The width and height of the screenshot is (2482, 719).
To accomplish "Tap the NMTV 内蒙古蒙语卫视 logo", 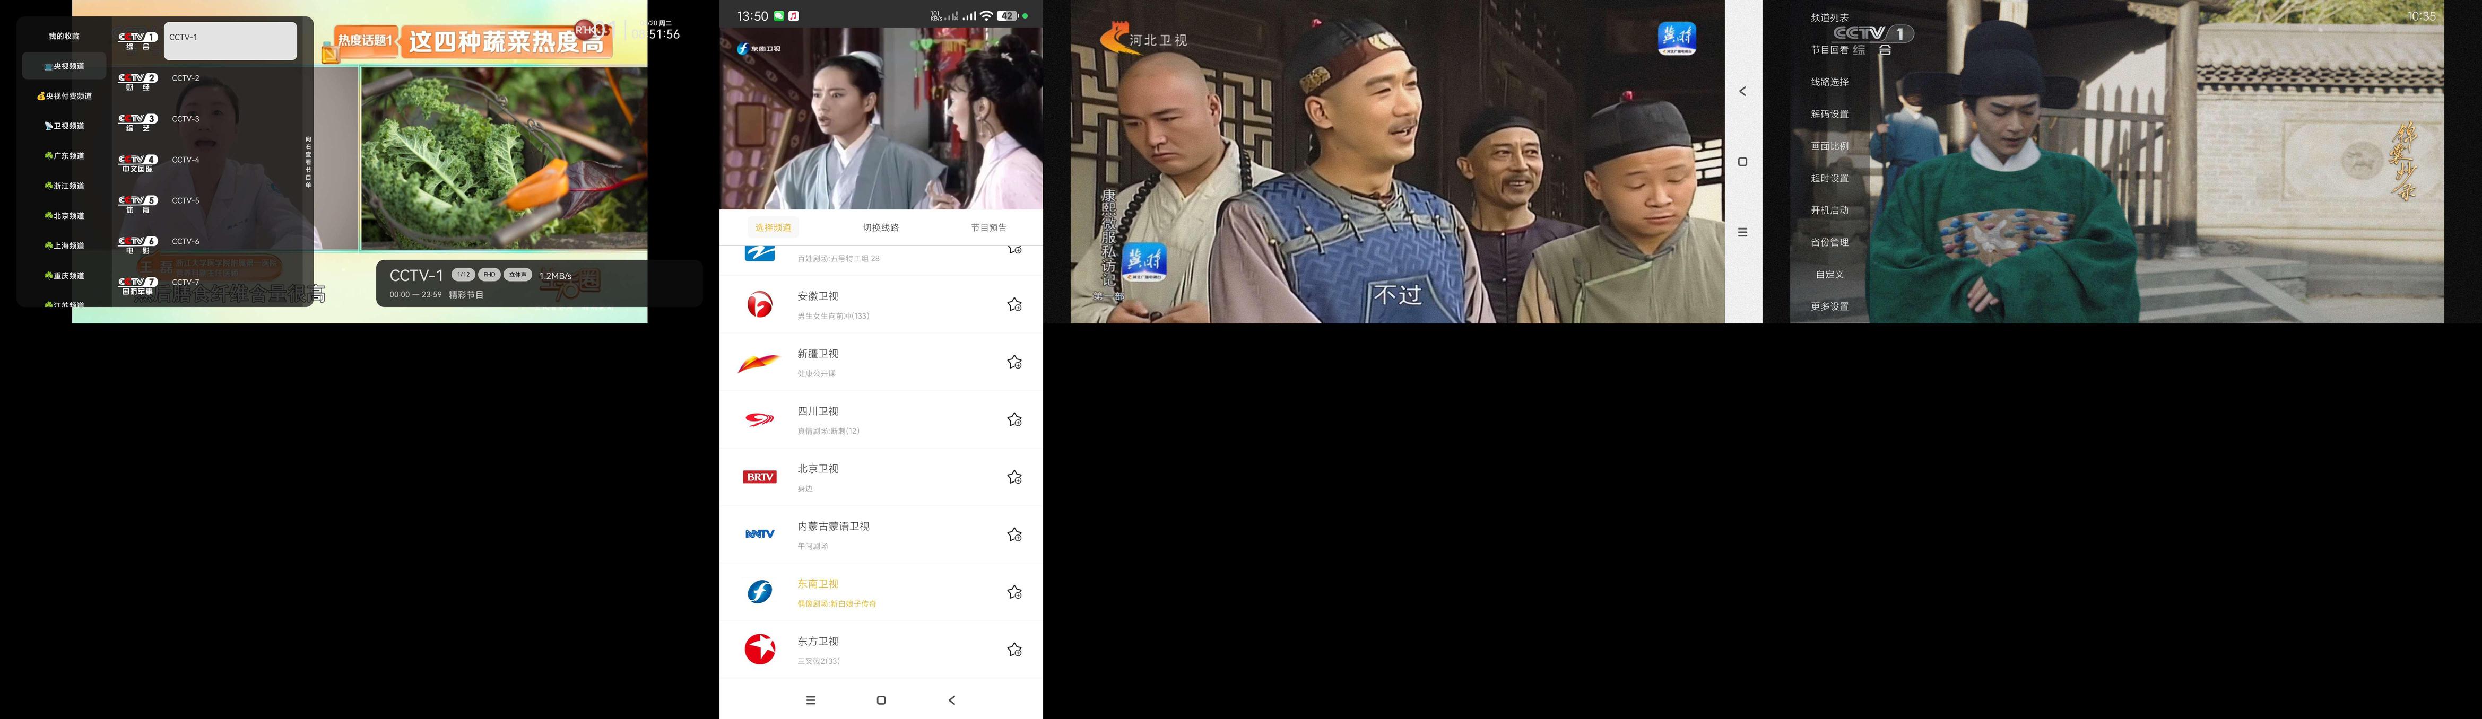I will coord(759,534).
